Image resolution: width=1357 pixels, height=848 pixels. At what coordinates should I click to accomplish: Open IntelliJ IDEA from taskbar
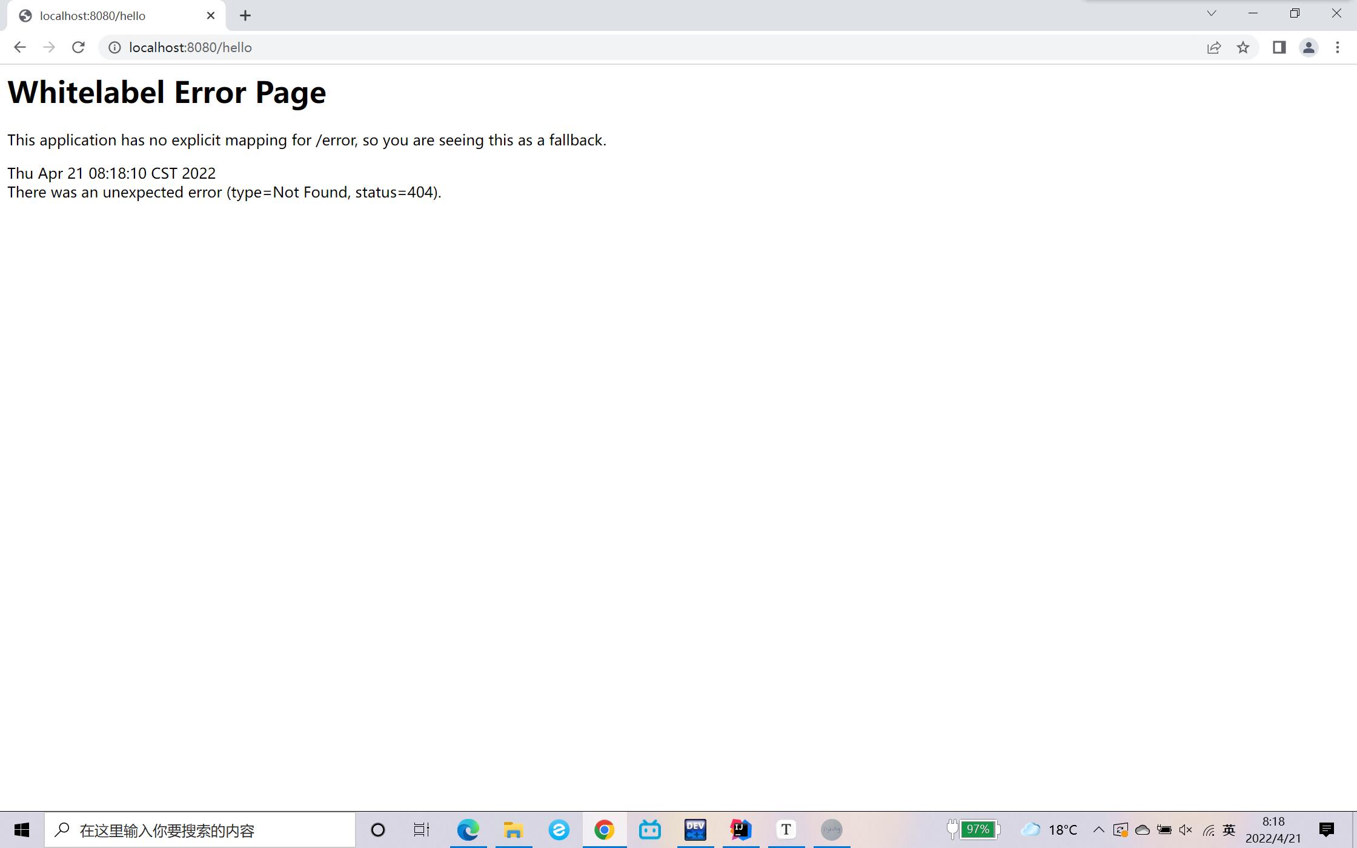(740, 830)
